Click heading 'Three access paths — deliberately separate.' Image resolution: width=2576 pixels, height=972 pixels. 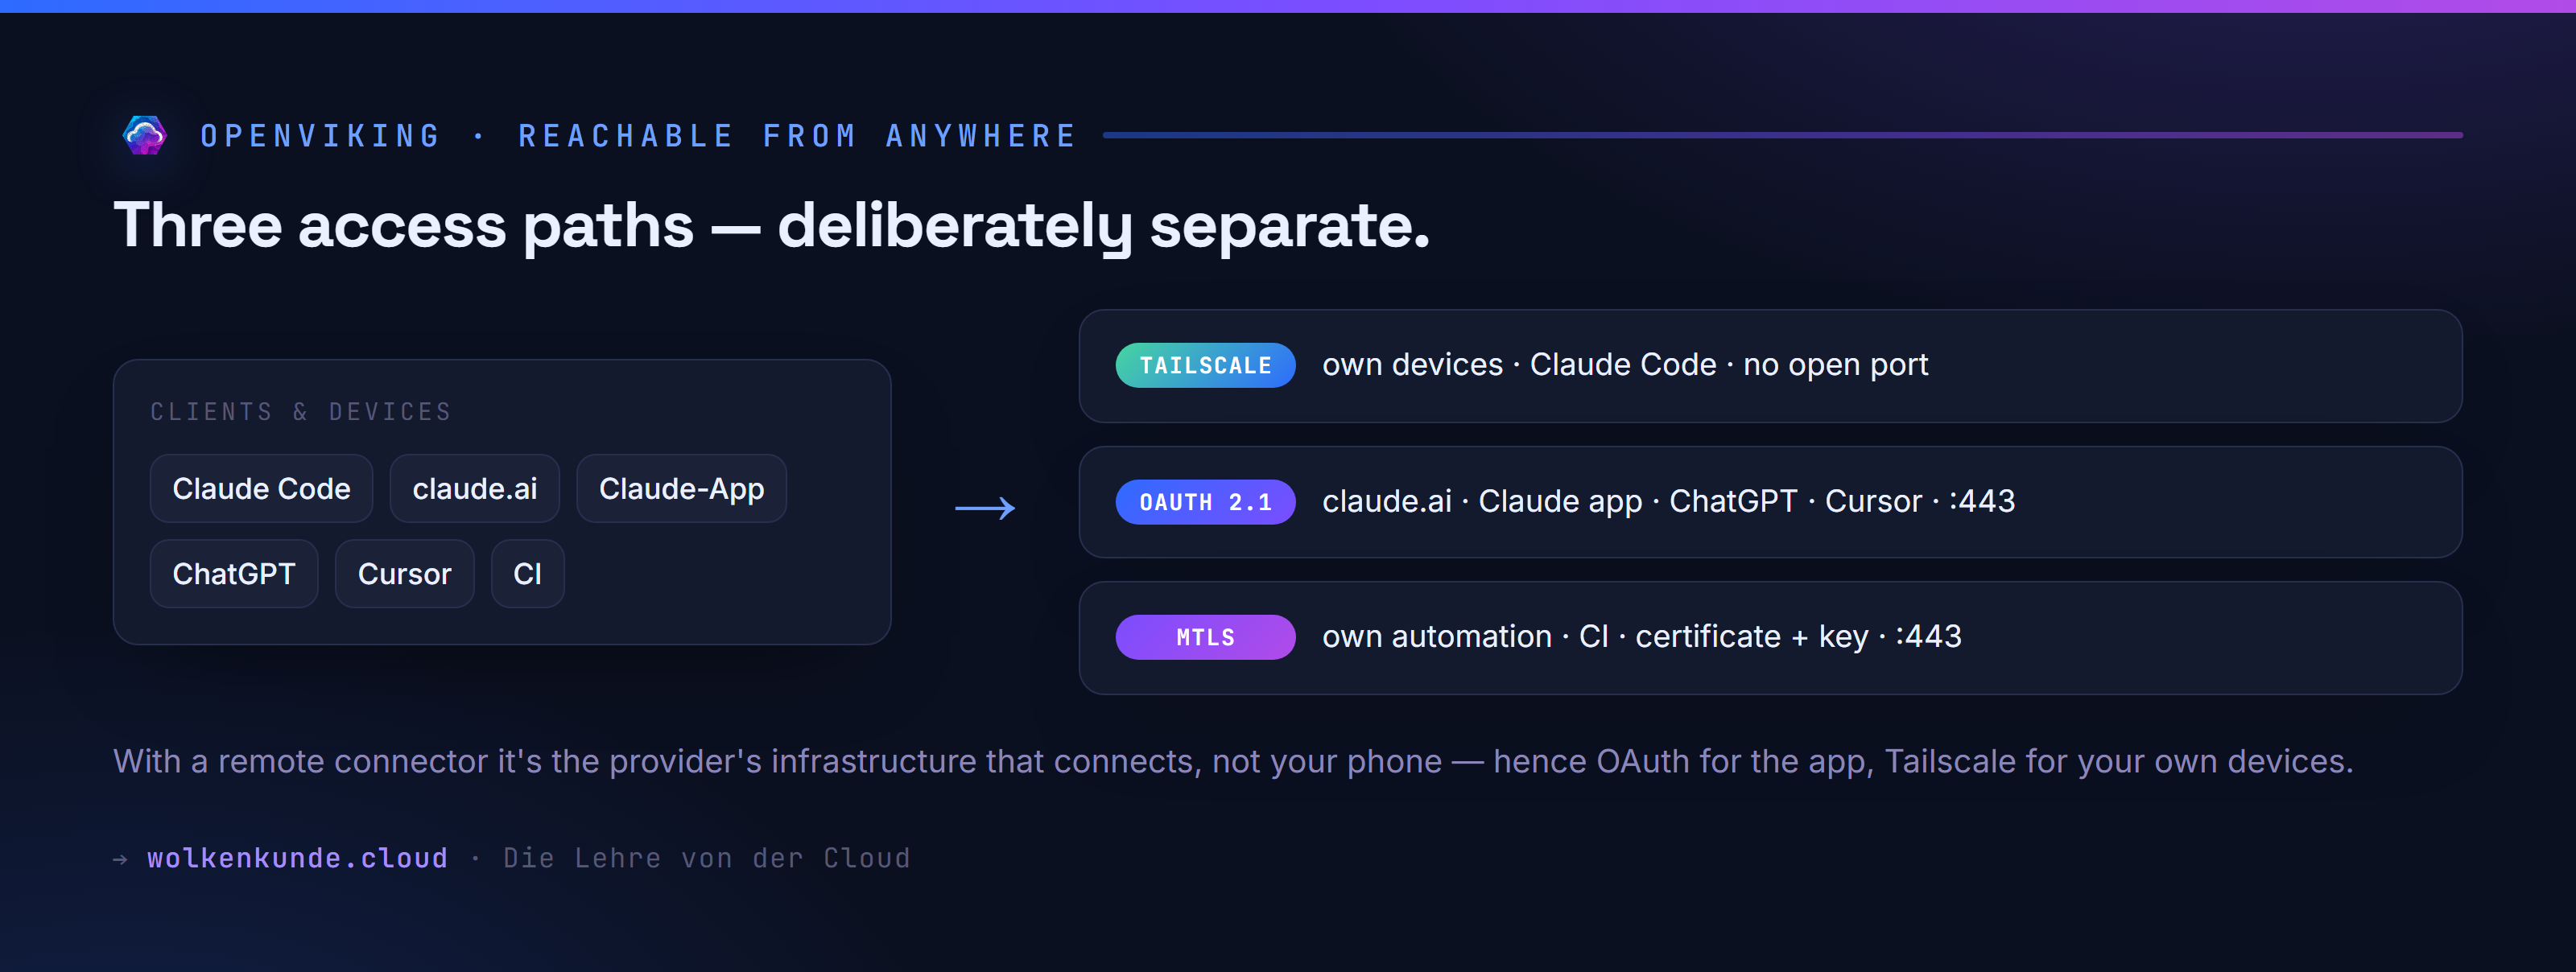[x=771, y=226]
